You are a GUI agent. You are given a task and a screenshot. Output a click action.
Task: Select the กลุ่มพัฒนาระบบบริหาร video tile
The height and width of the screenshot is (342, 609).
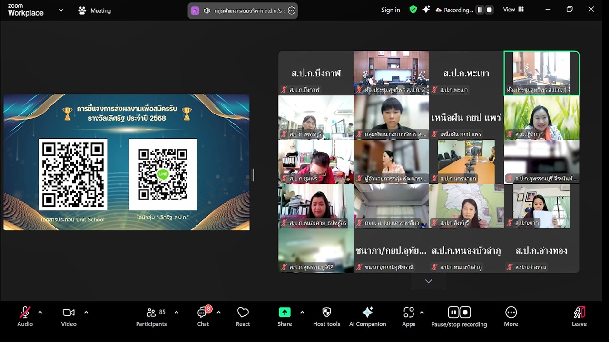pos(391,117)
